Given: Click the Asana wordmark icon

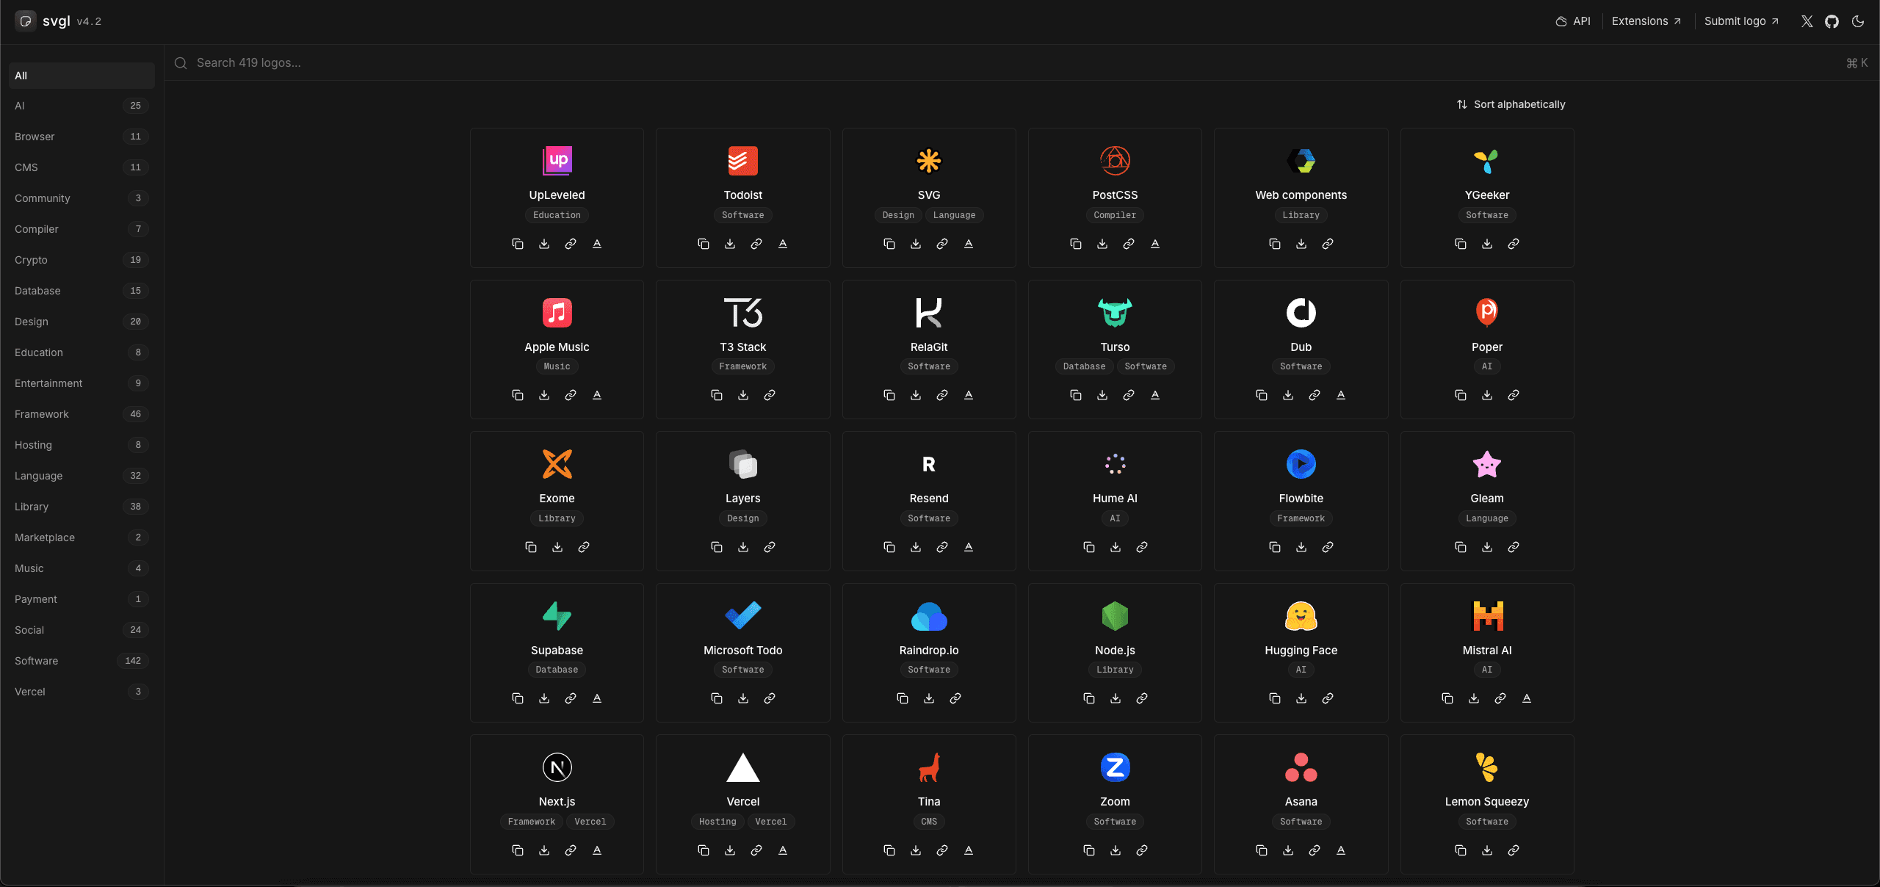Looking at the screenshot, I should (x=1341, y=850).
